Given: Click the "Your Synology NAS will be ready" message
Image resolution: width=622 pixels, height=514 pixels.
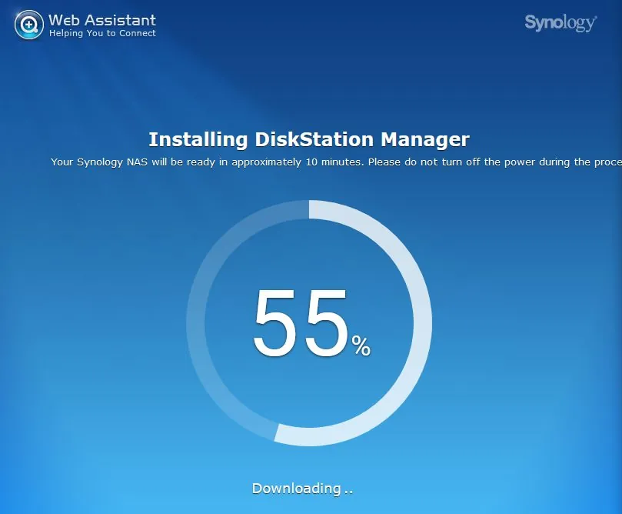Looking at the screenshot, I should (337, 162).
